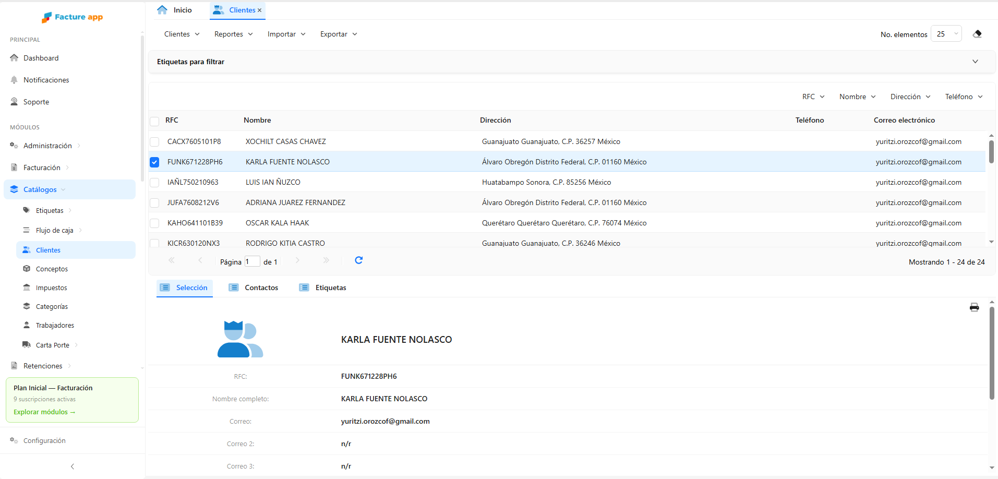Check the OSCAR KALA HAAK row checkbox
This screenshot has height=479, width=998.
pyautogui.click(x=154, y=223)
